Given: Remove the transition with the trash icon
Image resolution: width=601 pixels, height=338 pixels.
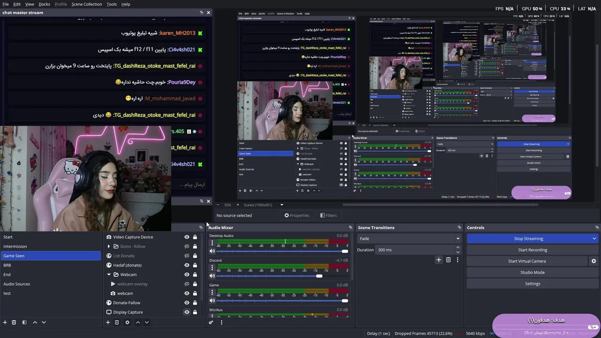Looking at the screenshot, I should [448, 260].
